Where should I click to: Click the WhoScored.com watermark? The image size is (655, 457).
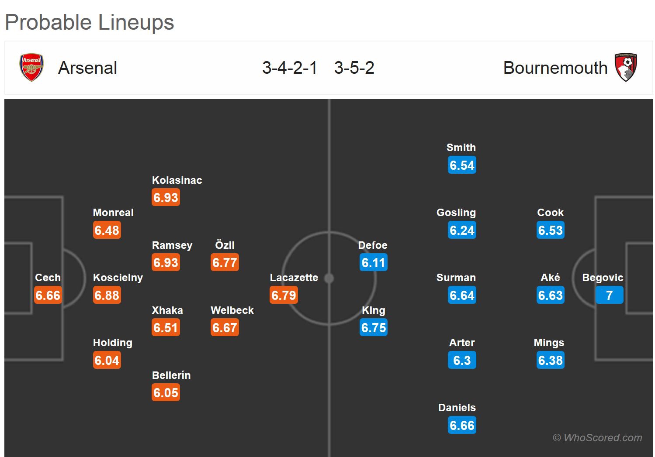click(597, 438)
